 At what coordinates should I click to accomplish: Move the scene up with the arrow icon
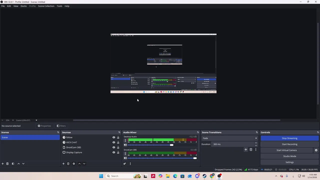click(x=18, y=164)
